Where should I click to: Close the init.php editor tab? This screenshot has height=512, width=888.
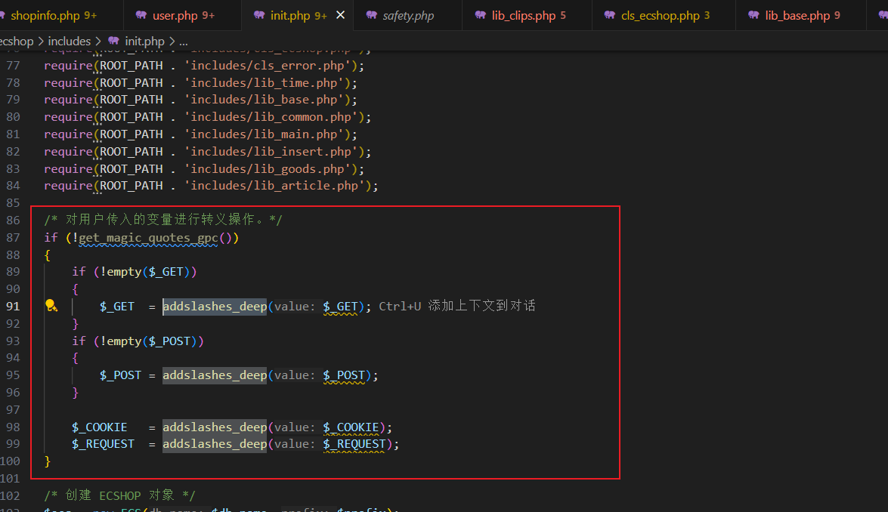point(341,15)
